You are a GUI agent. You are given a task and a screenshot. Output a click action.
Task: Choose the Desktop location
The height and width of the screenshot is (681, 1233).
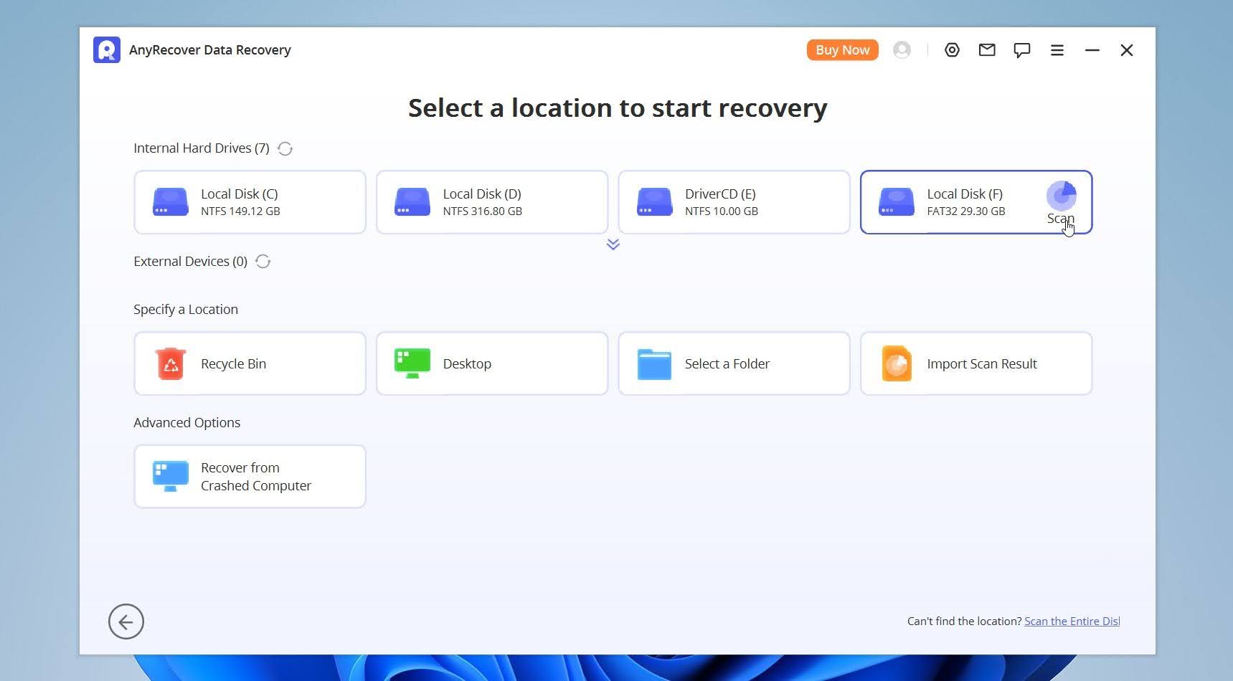coord(492,363)
